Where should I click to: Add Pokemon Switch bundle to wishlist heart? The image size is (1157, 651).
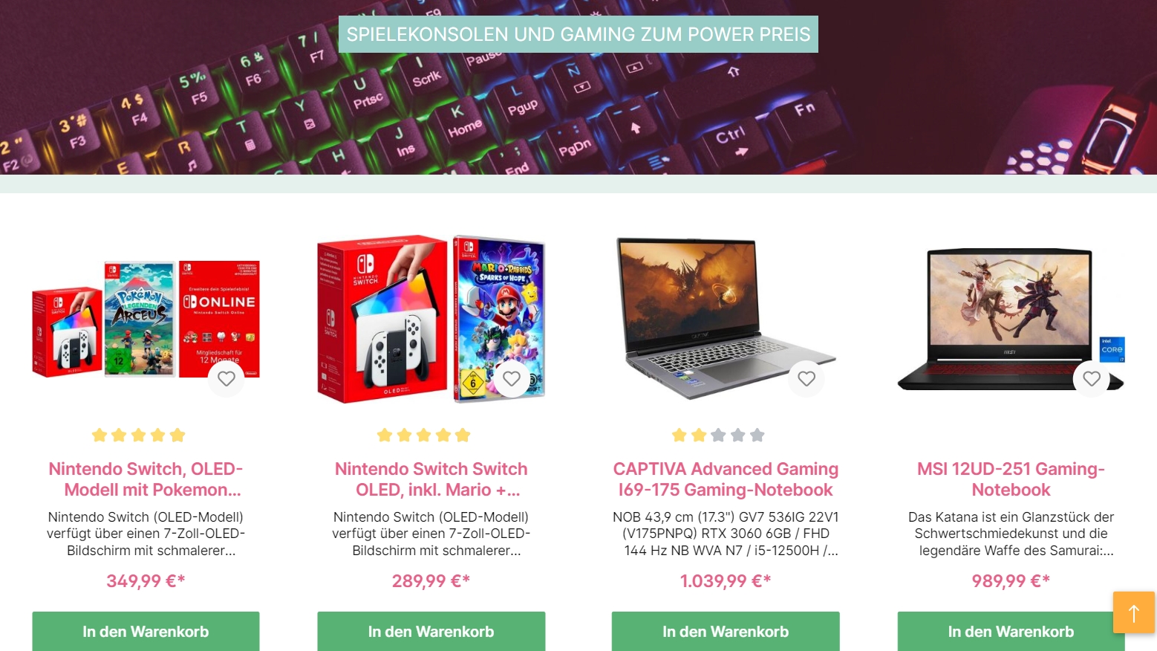[x=226, y=378]
